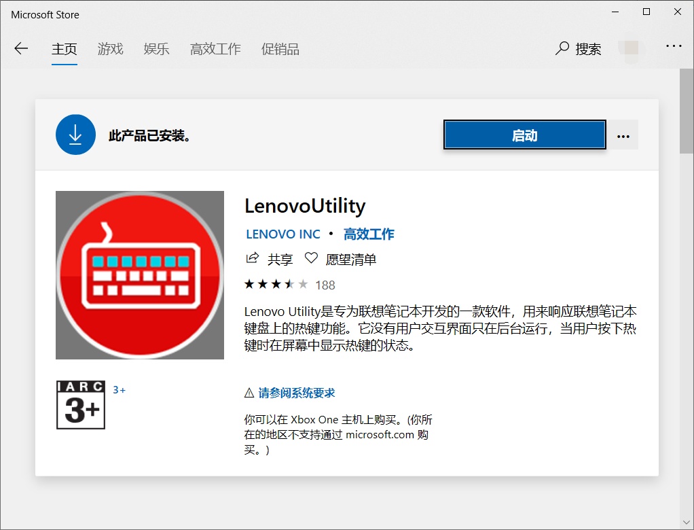
Task: Click the 共享 share icon
Action: tap(253, 258)
